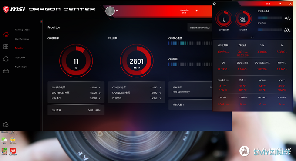This screenshot has width=296, height=161.
Task: Click the MSI dragon shield logo
Action: (6, 9)
